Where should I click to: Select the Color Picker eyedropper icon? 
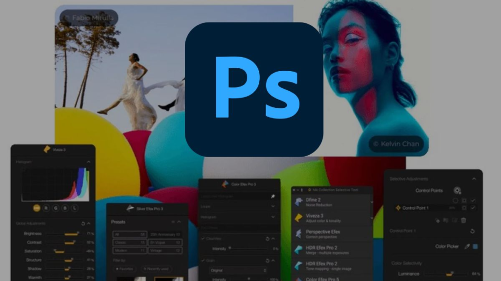point(467,246)
